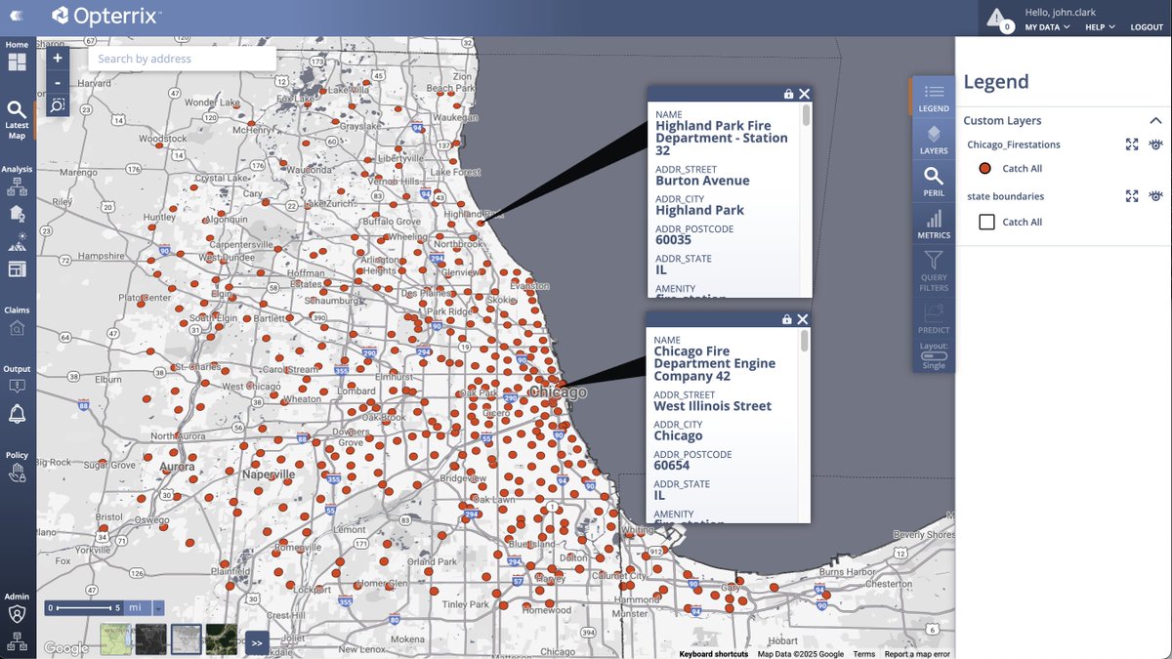Click the Opterrix logo
This screenshot has height=659, width=1172.
(x=107, y=16)
